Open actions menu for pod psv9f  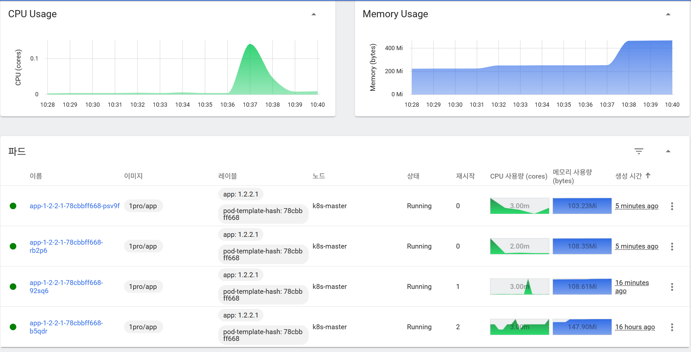672,206
